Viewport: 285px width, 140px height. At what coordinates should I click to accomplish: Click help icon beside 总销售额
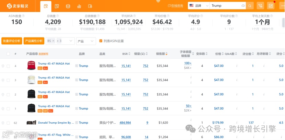tap(98, 16)
